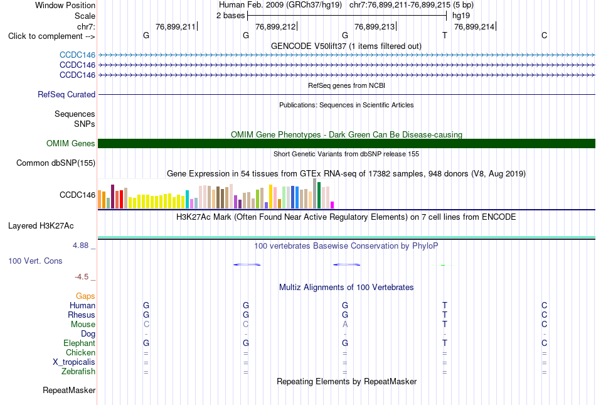
Task: Click the Zebrafish species label
Action: click(x=78, y=371)
